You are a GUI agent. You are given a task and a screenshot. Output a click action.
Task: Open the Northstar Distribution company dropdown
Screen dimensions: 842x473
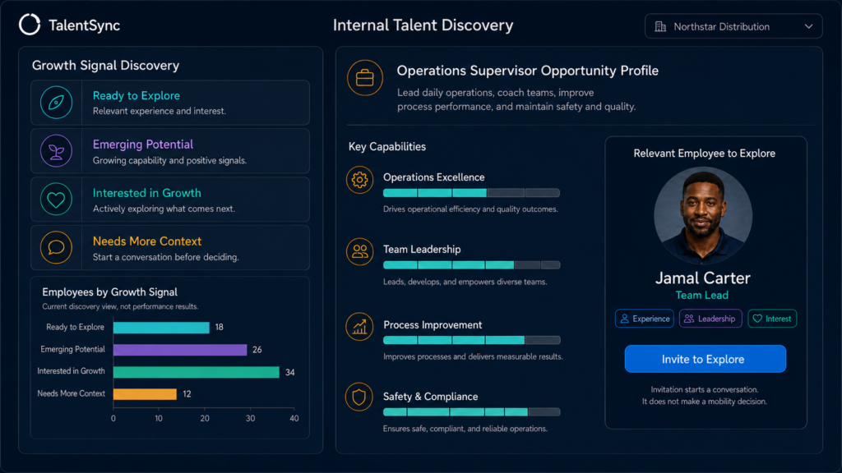(733, 26)
